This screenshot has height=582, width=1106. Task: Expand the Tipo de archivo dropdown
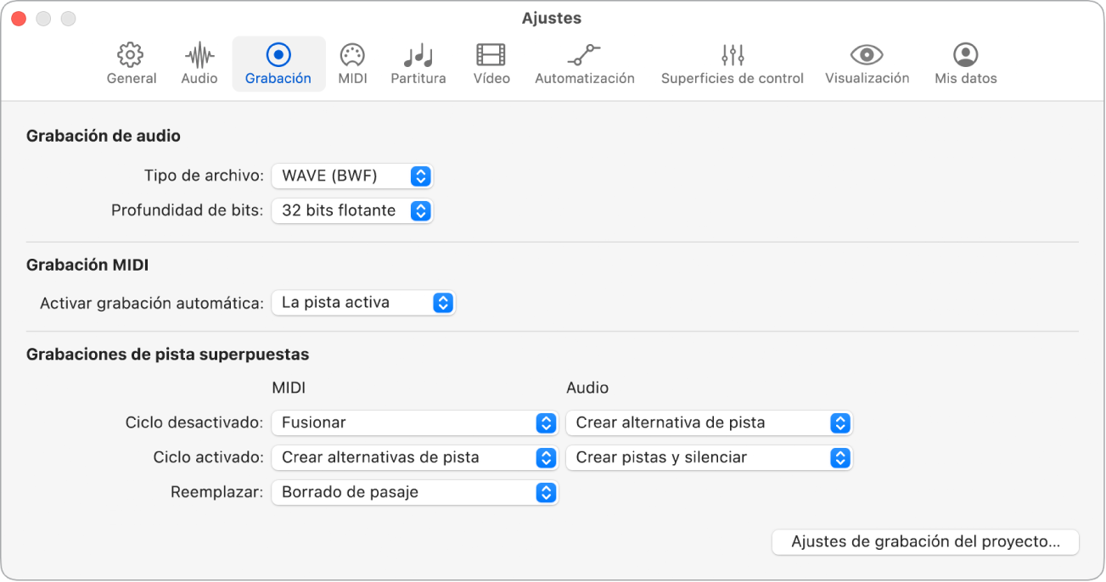[x=352, y=176]
